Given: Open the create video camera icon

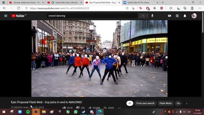Looking at the screenshot, I should [x=170, y=16].
